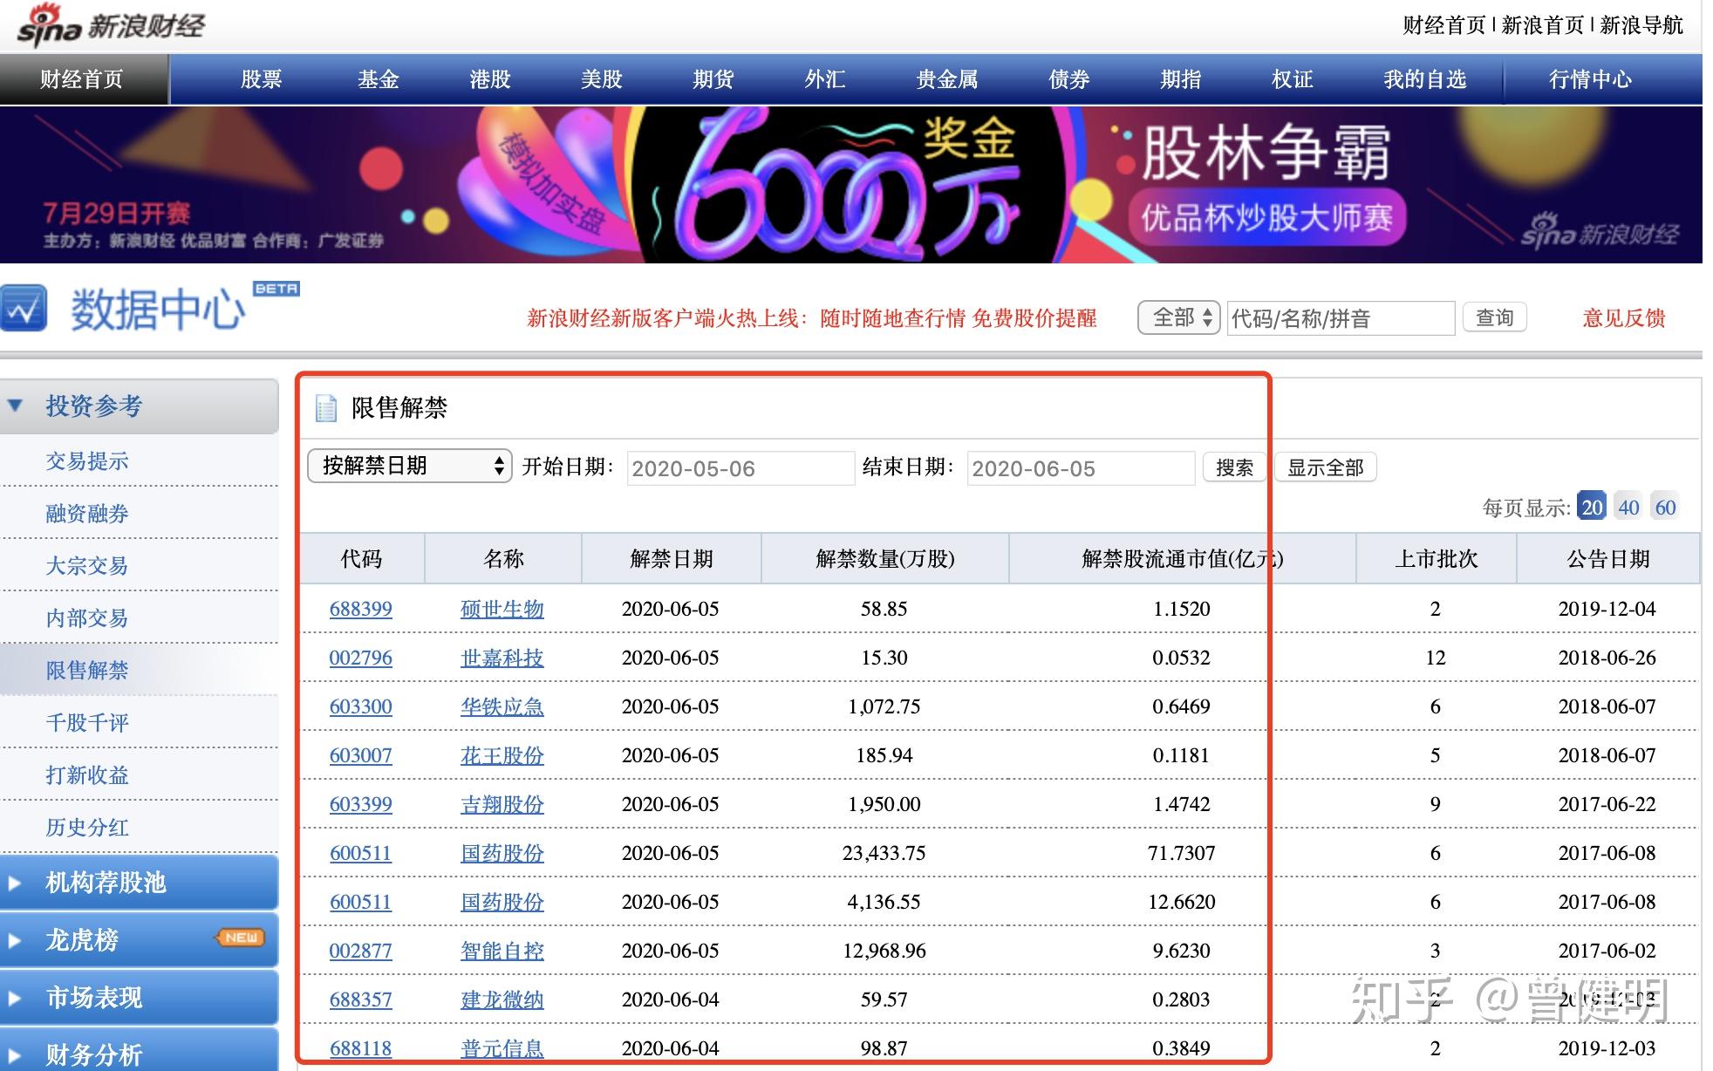
Task: Go to 期指 section
Action: point(1180,79)
